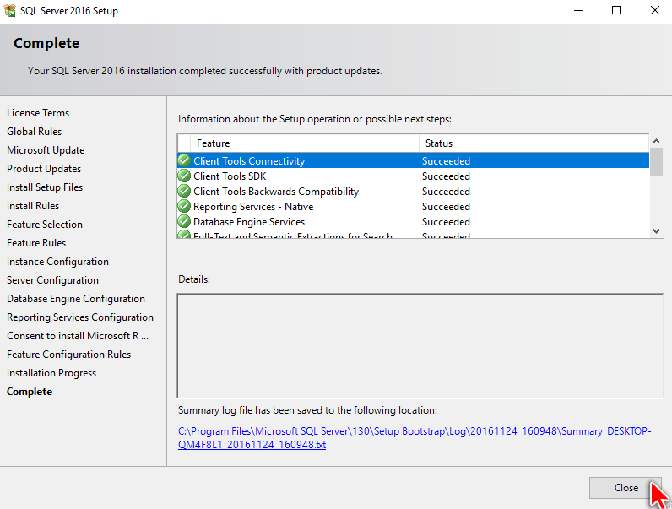Select Client Tools Backwards Compatibility row

(x=413, y=191)
